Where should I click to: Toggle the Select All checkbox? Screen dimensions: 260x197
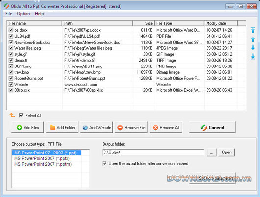pos(21,115)
